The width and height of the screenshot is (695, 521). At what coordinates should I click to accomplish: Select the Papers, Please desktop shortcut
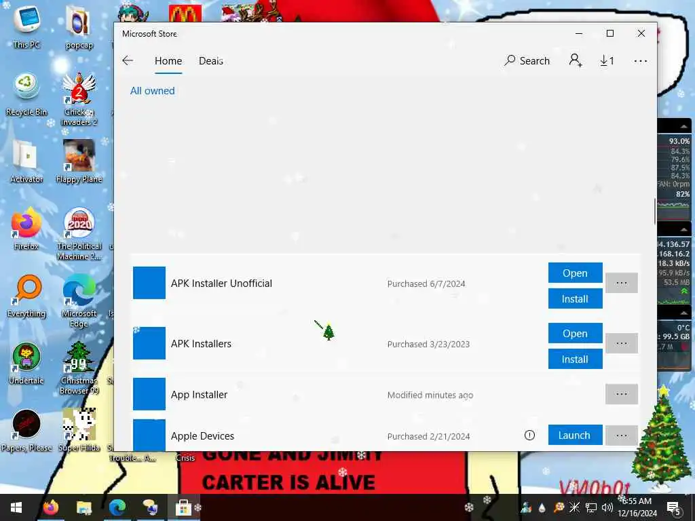(26, 430)
